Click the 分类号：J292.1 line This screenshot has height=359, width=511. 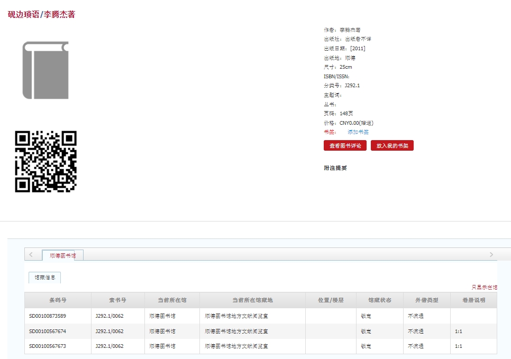[x=342, y=85]
